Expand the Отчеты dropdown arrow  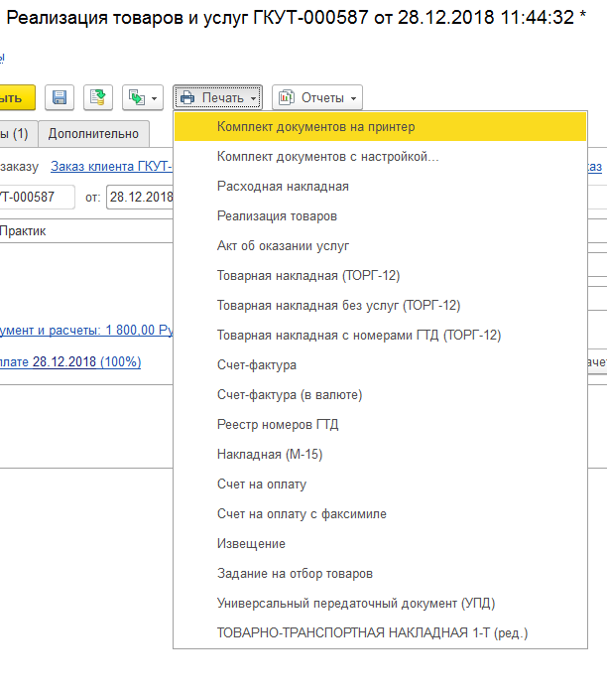tap(354, 98)
